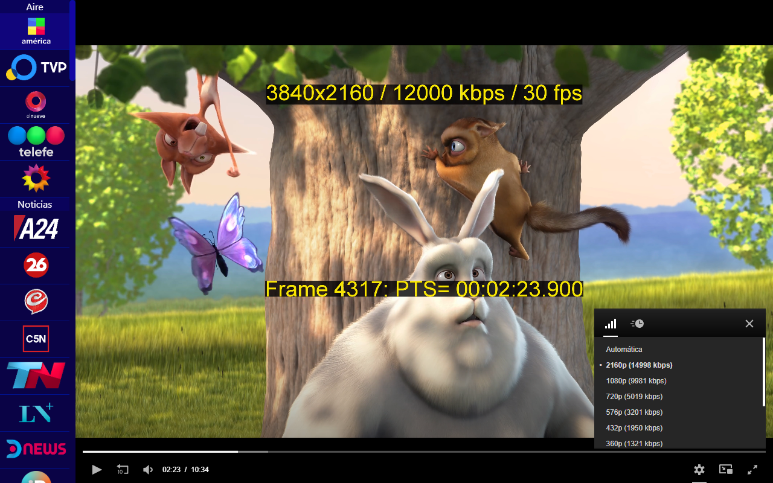This screenshot has height=483, width=773.
Task: Enable picture-in-picture mode
Action: tap(726, 469)
